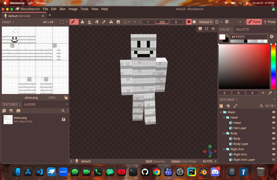Click the add texture group icon
Image resolution: width=277 pixels, height=180 pixels.
[18, 111]
